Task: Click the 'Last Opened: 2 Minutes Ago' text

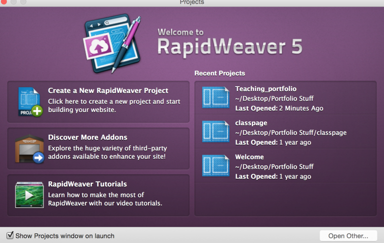Action: 279,108
